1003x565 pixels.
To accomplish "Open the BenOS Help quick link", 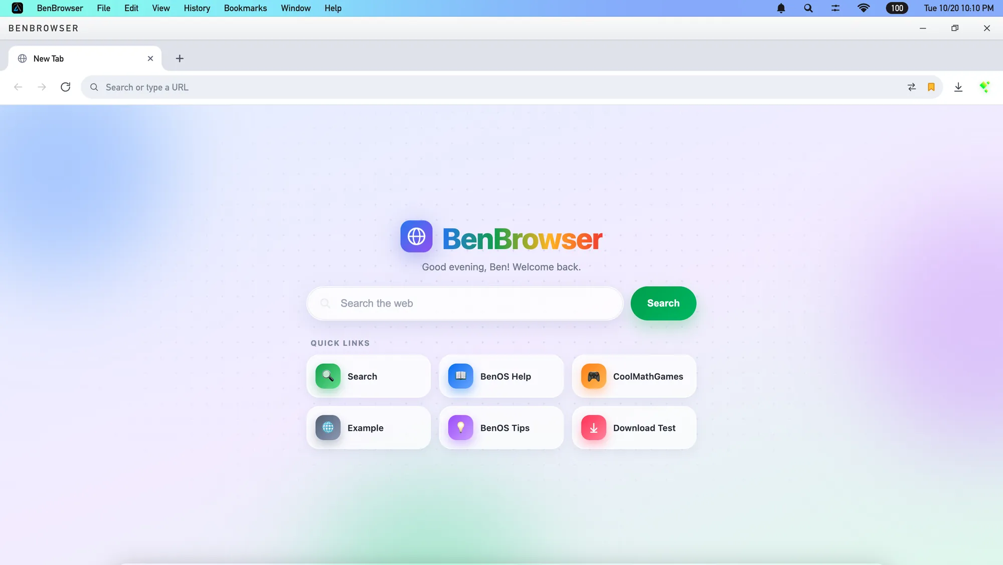I will 501,376.
